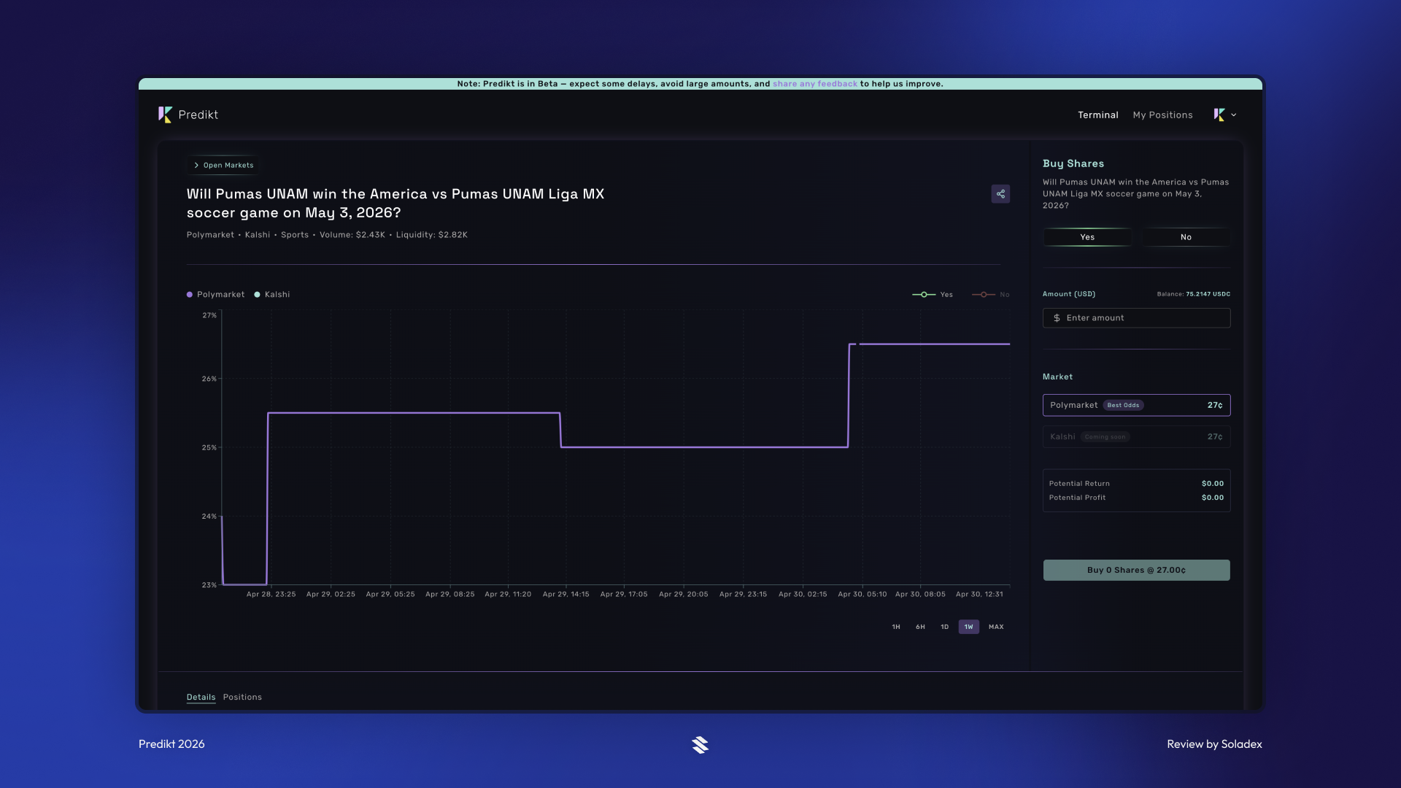Follow the share any feedback link
1401x788 pixels.
pos(815,84)
